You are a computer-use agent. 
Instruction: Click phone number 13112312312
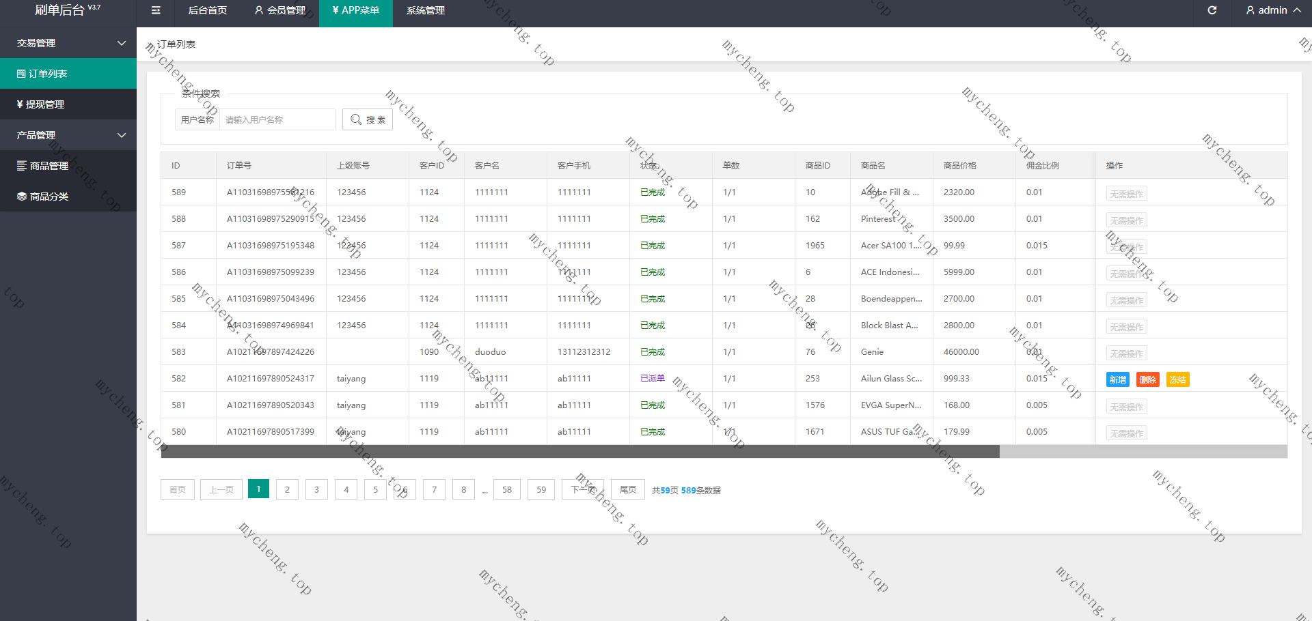click(x=584, y=352)
